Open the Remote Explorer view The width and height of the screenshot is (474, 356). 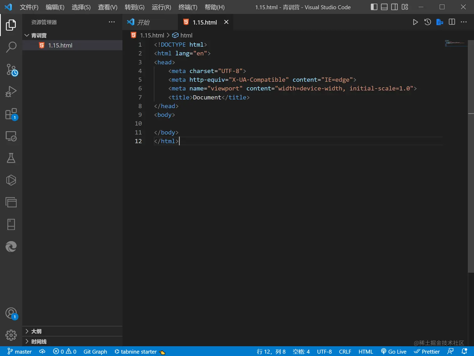pyautogui.click(x=11, y=136)
